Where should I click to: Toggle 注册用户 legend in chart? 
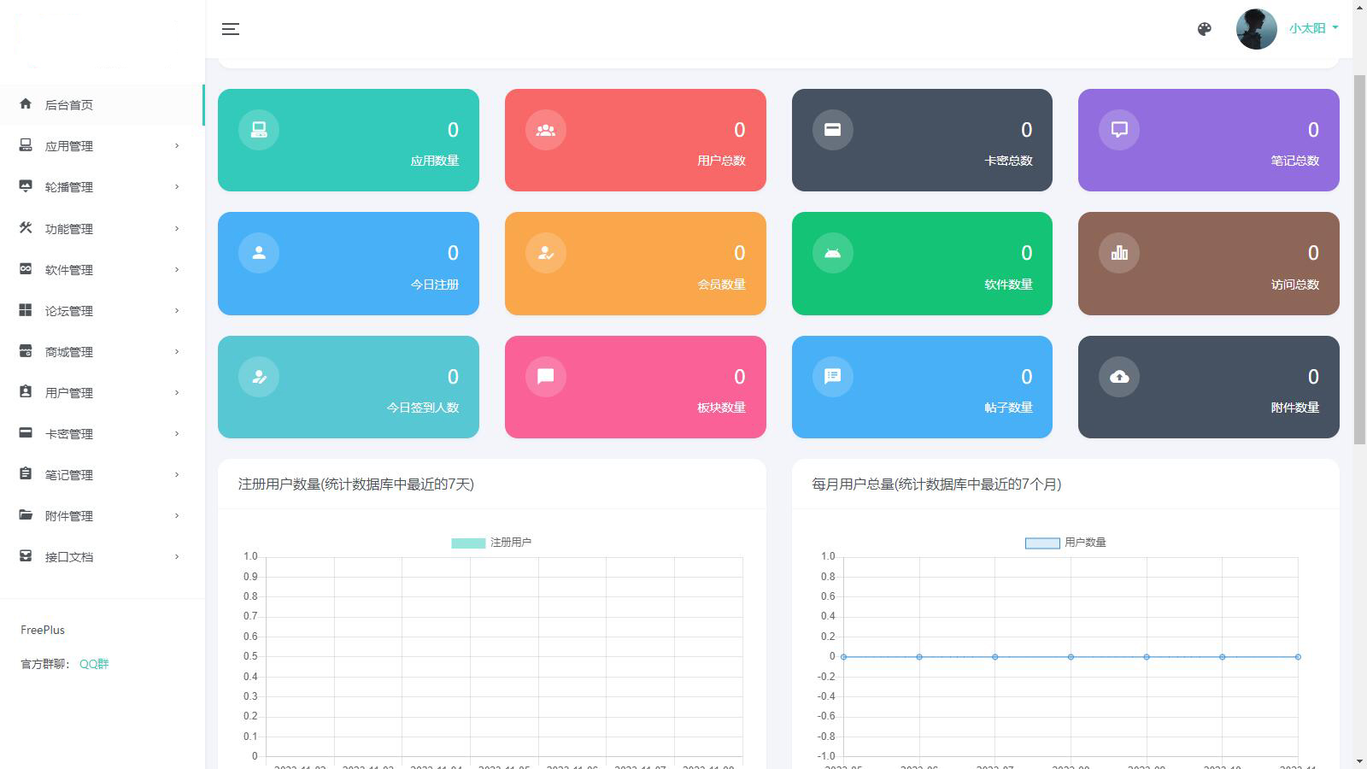(491, 543)
